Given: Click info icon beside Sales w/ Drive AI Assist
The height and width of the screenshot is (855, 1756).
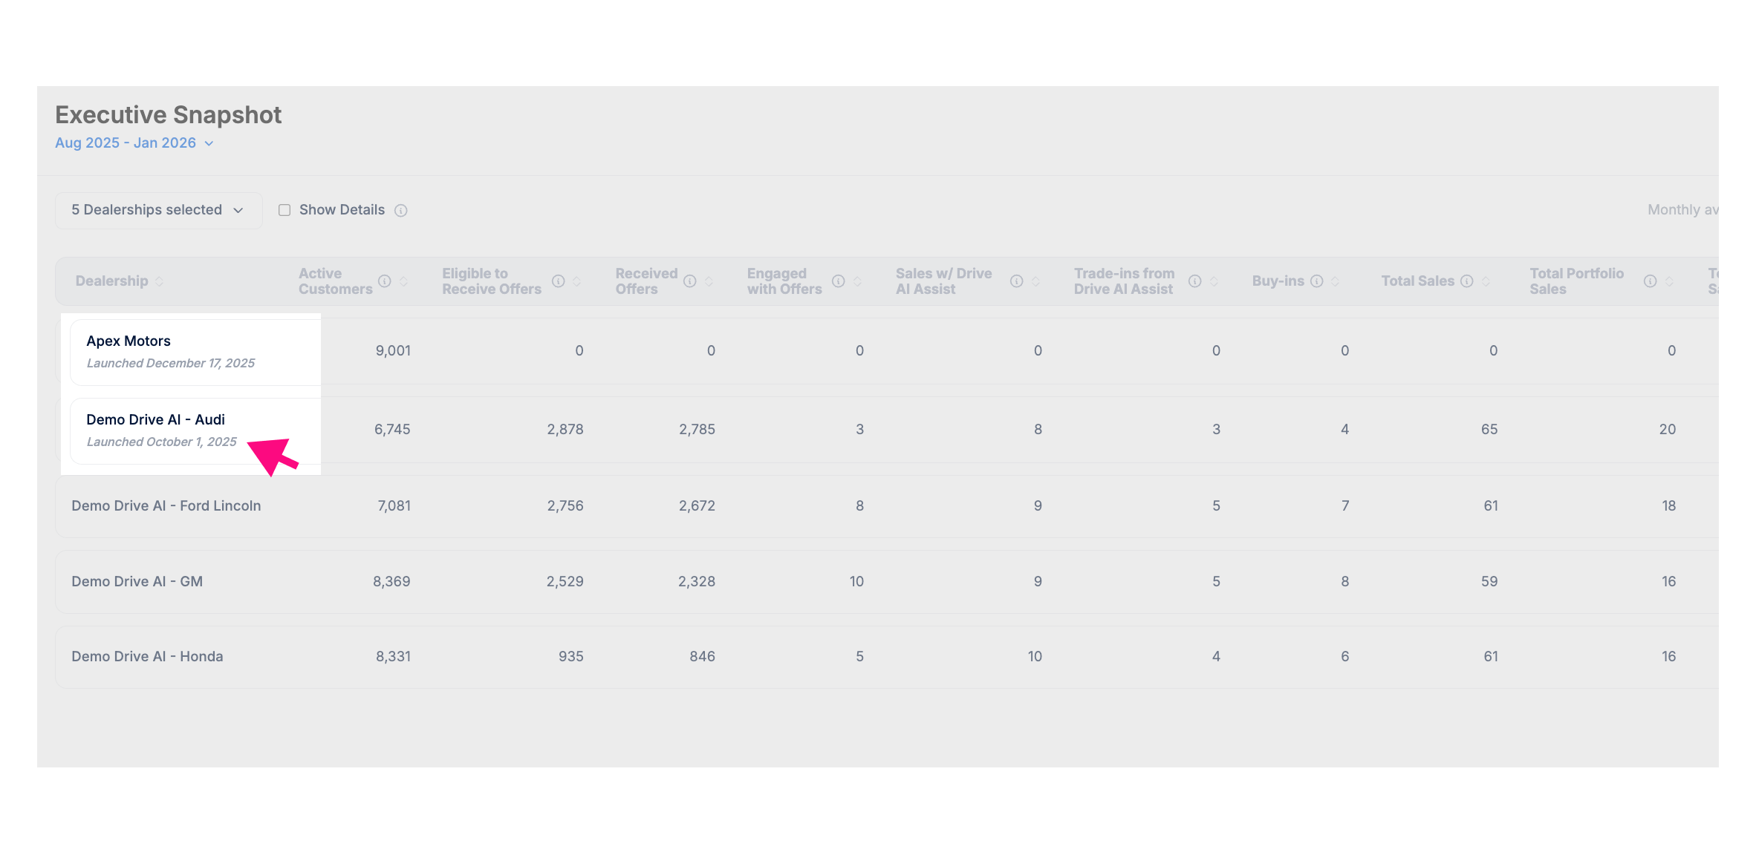Looking at the screenshot, I should [1016, 281].
